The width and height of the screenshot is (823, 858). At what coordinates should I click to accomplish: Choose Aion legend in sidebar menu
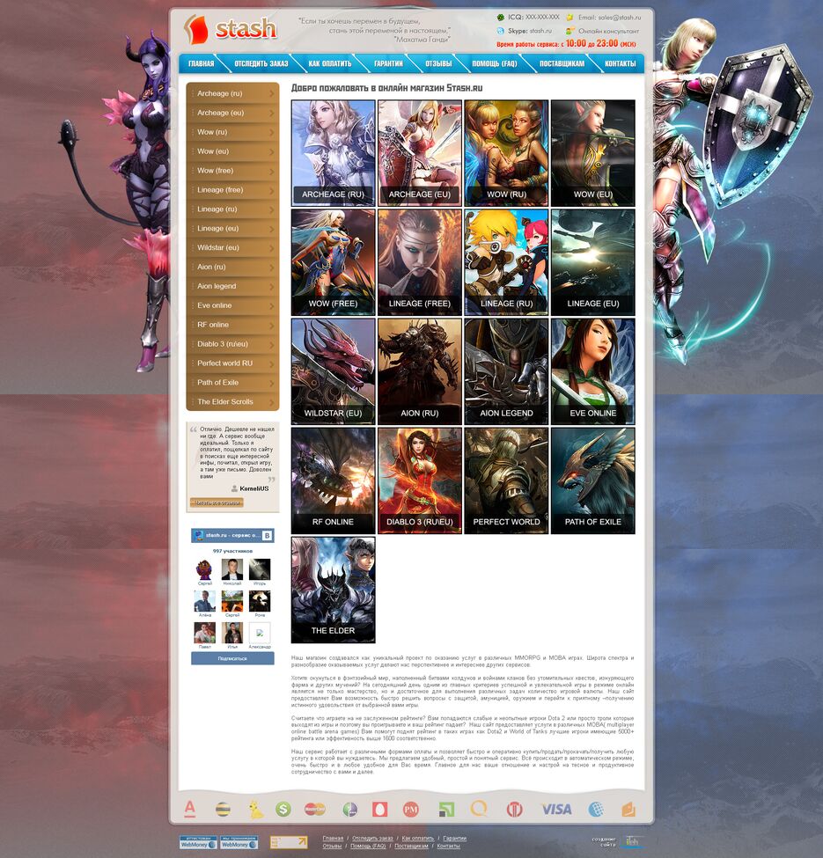point(232,286)
